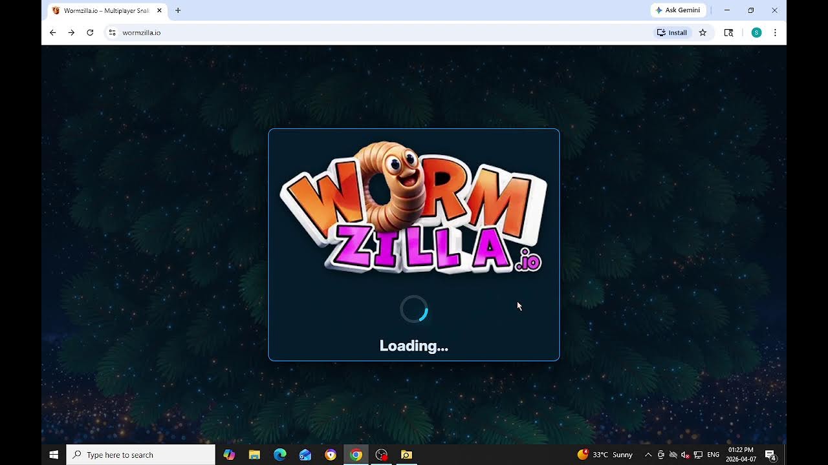Open the green S profile avatar
The image size is (828, 465).
[x=756, y=32]
